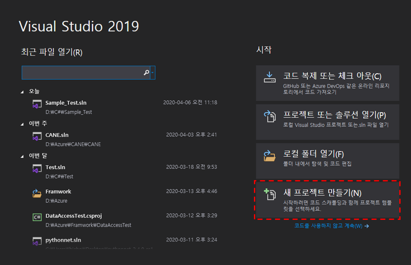Collapse the 오늘 group
Screen dimensions: 411x265
(x=22, y=92)
